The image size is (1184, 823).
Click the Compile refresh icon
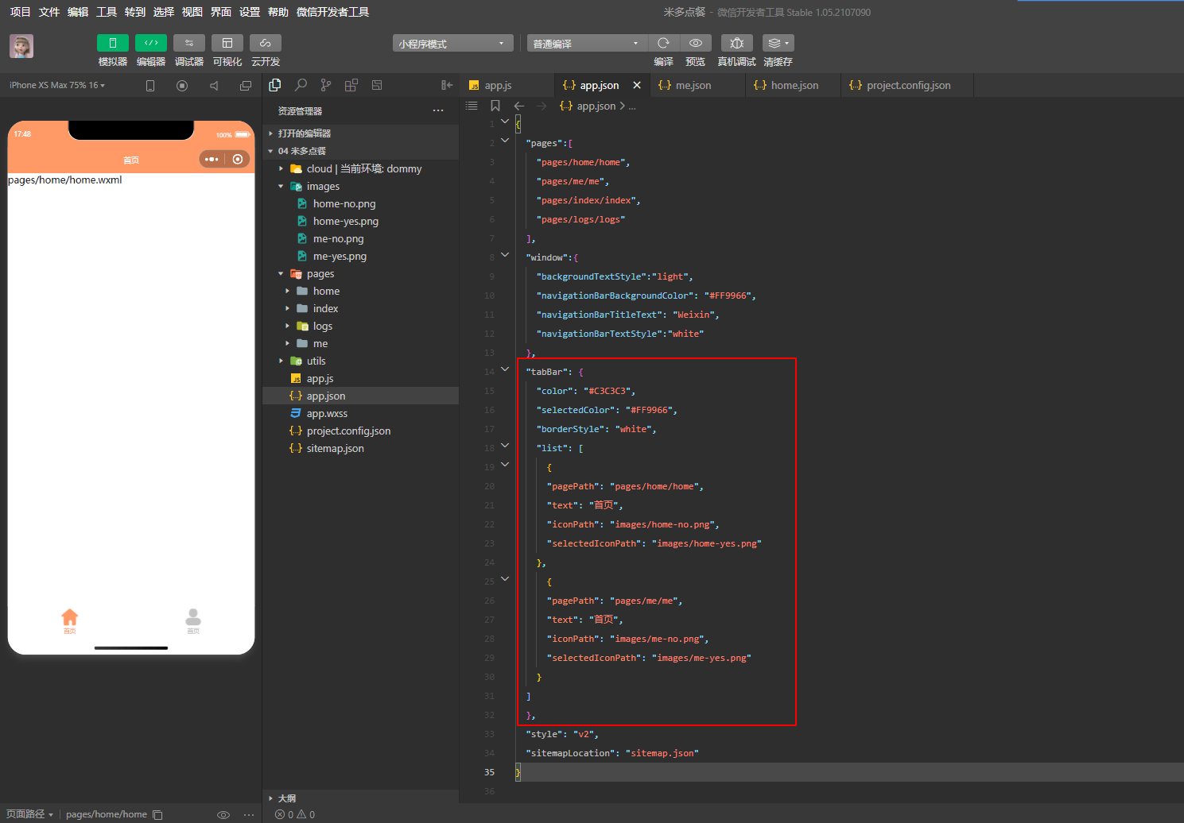tap(663, 43)
